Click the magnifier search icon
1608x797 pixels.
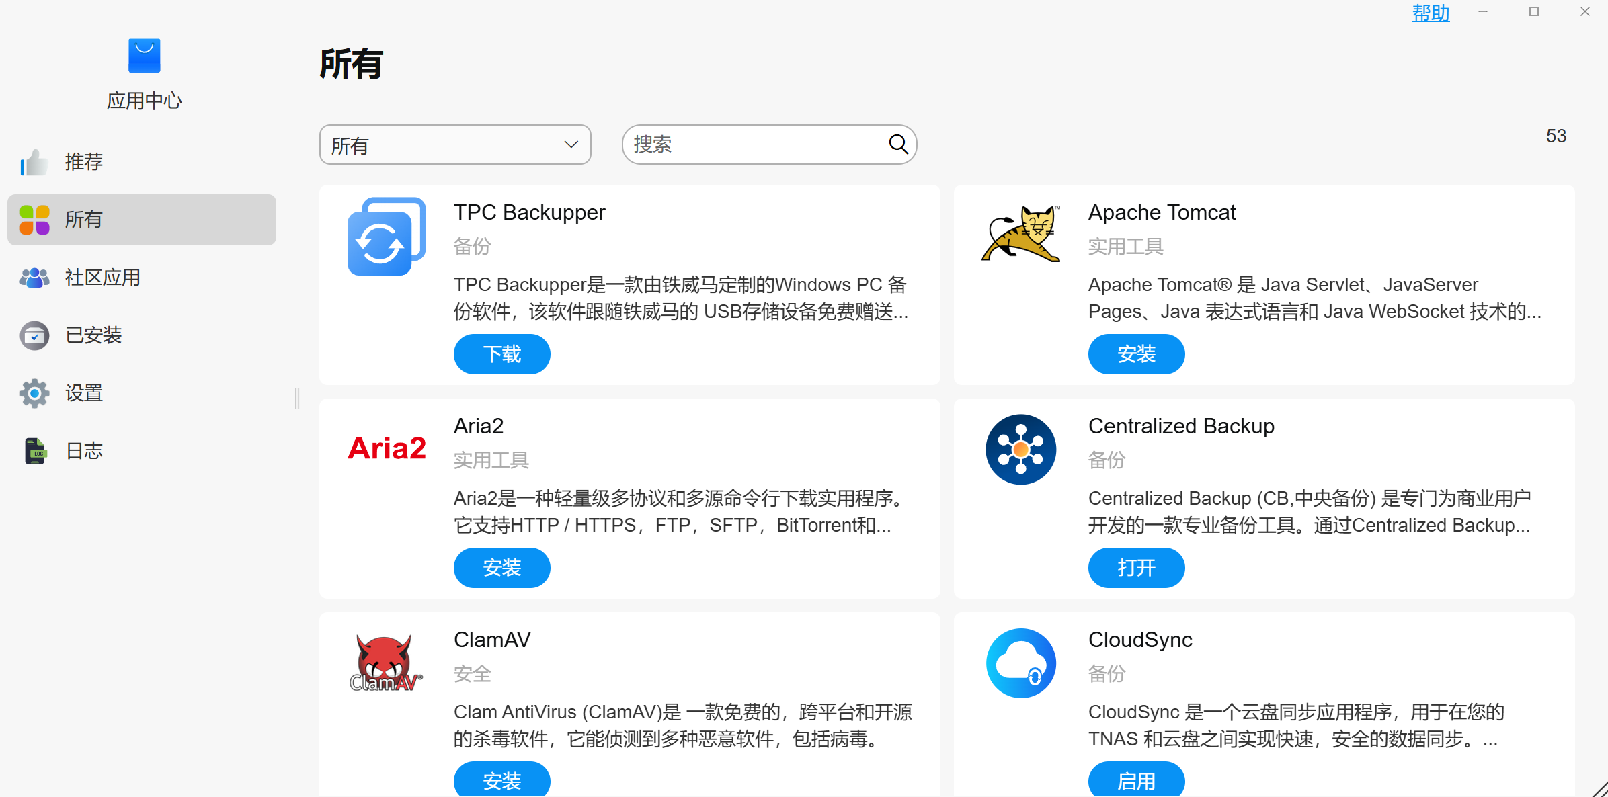(x=898, y=144)
